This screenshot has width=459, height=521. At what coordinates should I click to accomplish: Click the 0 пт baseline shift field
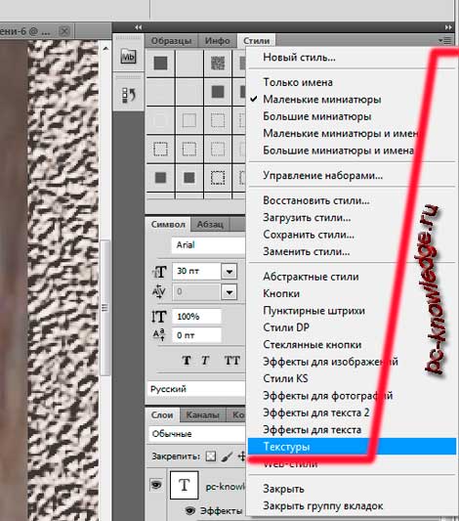point(196,335)
